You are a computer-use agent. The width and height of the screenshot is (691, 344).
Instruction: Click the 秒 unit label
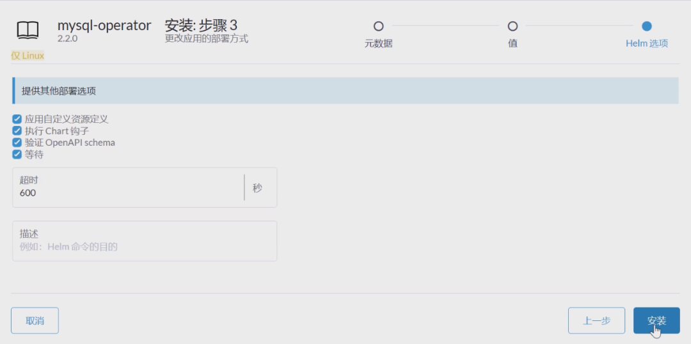tap(257, 188)
